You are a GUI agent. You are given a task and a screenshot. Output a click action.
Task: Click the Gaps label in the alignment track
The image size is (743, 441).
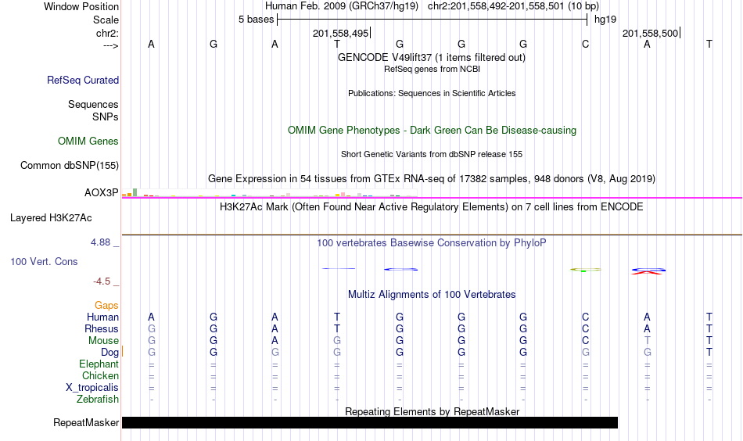[x=106, y=306]
